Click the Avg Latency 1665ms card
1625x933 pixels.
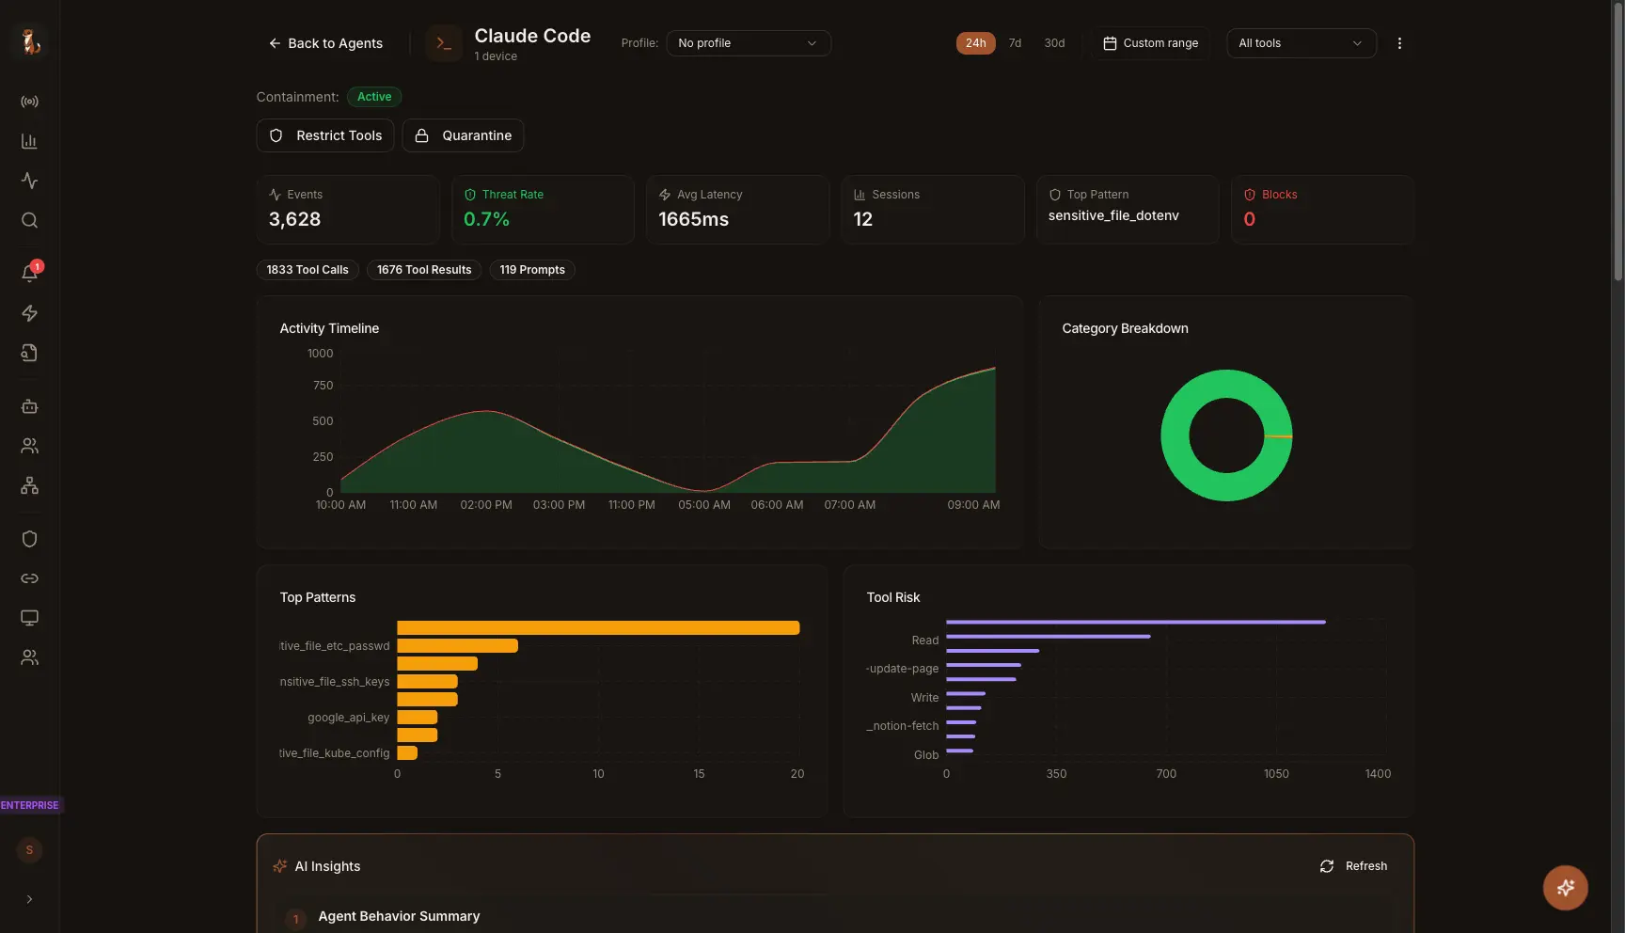737,210
